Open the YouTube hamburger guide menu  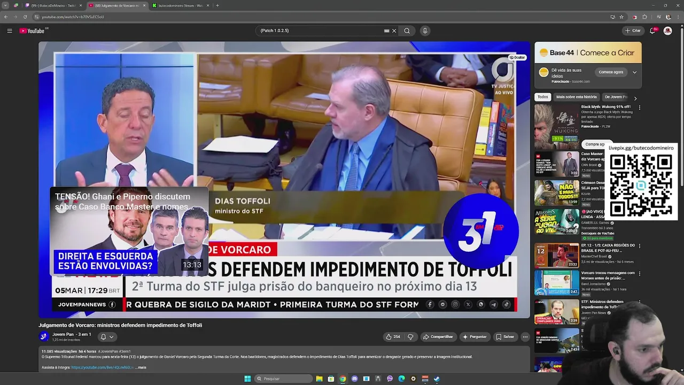tap(10, 31)
